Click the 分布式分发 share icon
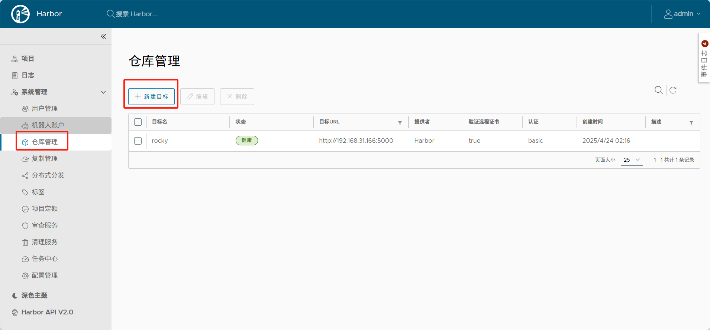 pos(25,176)
